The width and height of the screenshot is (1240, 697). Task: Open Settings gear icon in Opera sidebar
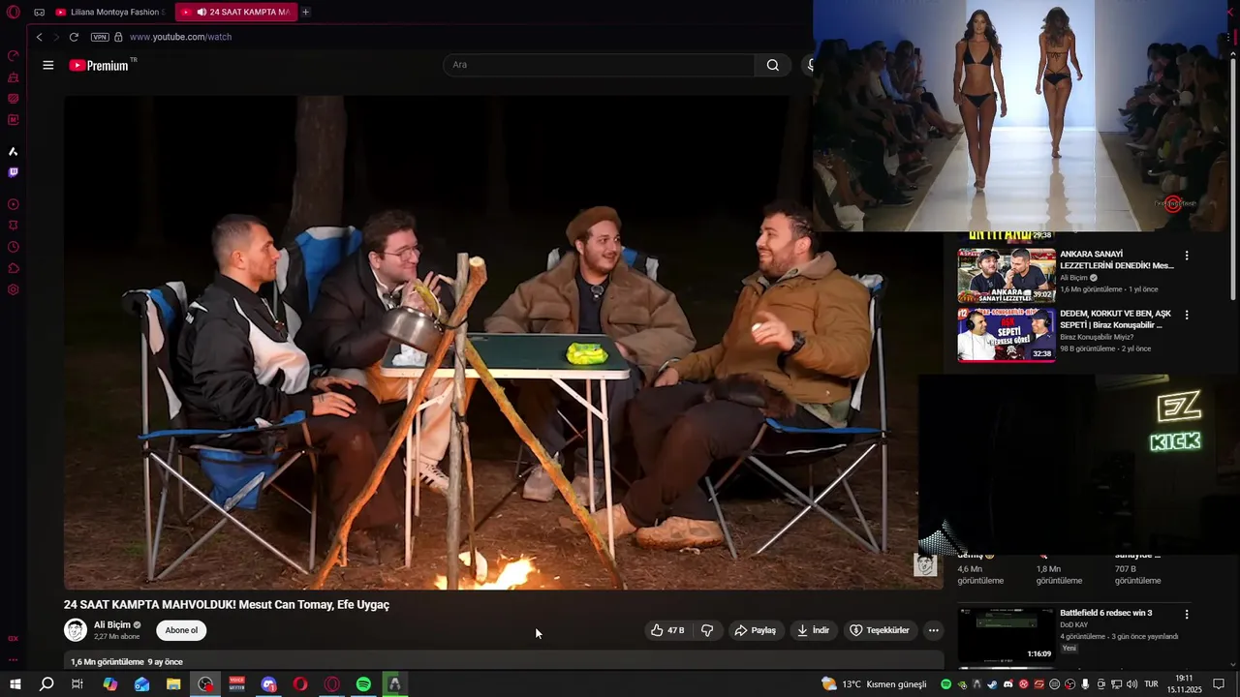coord(14,289)
